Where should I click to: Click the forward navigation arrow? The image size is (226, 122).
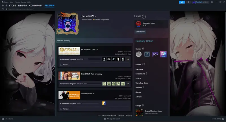pos(6,6)
